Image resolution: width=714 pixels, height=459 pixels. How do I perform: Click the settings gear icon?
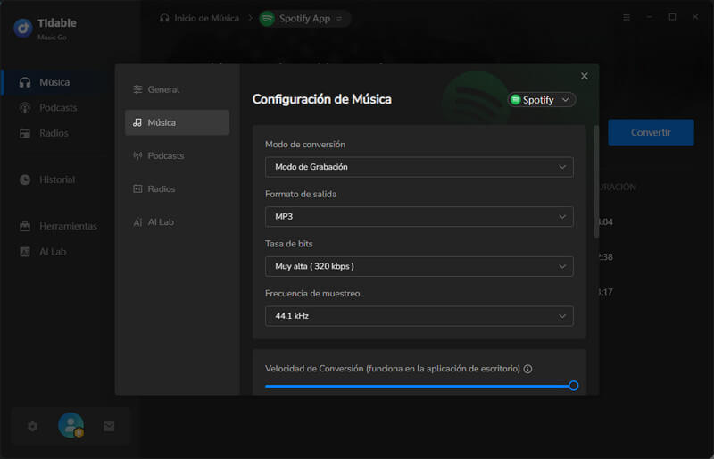coord(32,426)
